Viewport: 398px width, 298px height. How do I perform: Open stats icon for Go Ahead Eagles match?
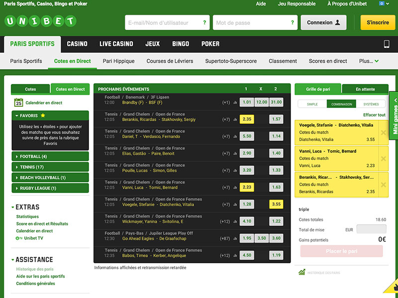point(235,238)
